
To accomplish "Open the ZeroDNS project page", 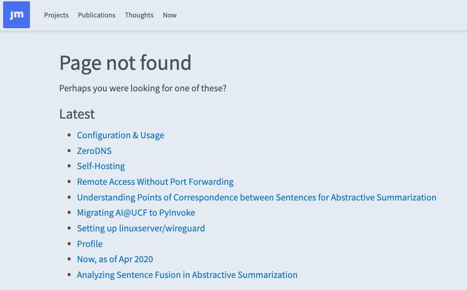I will click(94, 151).
